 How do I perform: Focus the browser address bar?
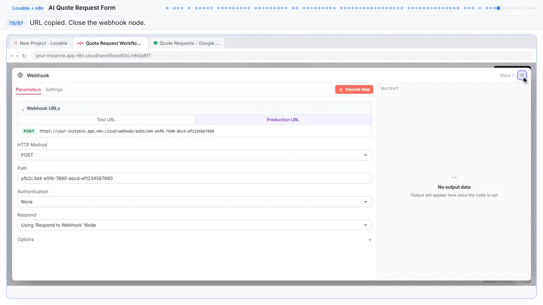coord(282,56)
